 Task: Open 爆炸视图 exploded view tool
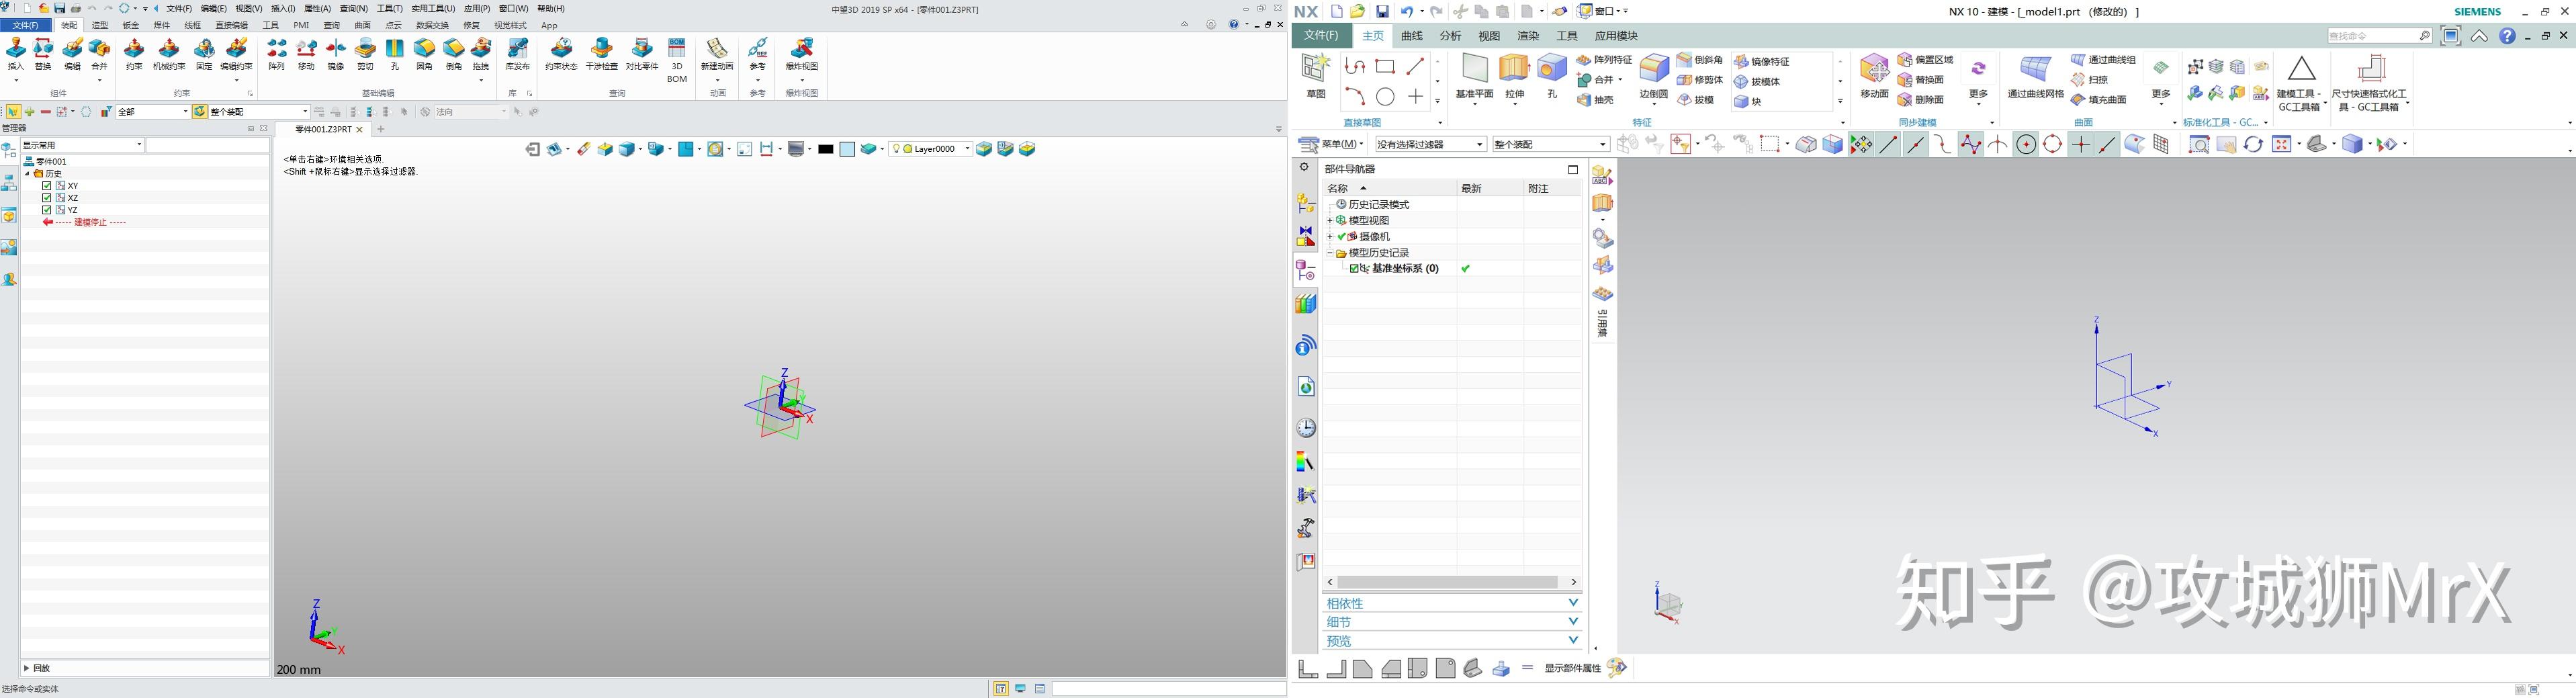coord(802,54)
